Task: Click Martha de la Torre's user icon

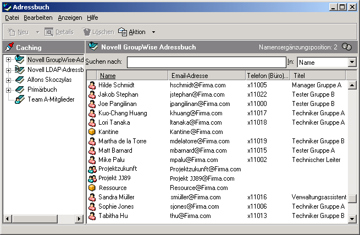Action: [x=92, y=141]
